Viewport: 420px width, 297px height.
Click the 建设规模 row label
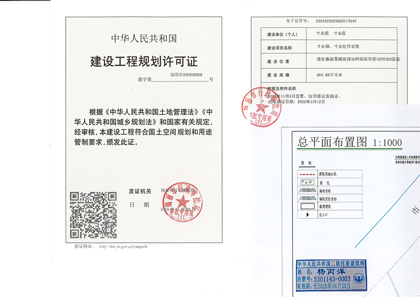(278, 75)
